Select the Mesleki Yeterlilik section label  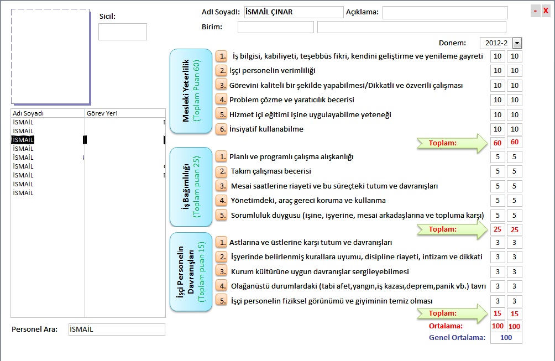coord(191,91)
